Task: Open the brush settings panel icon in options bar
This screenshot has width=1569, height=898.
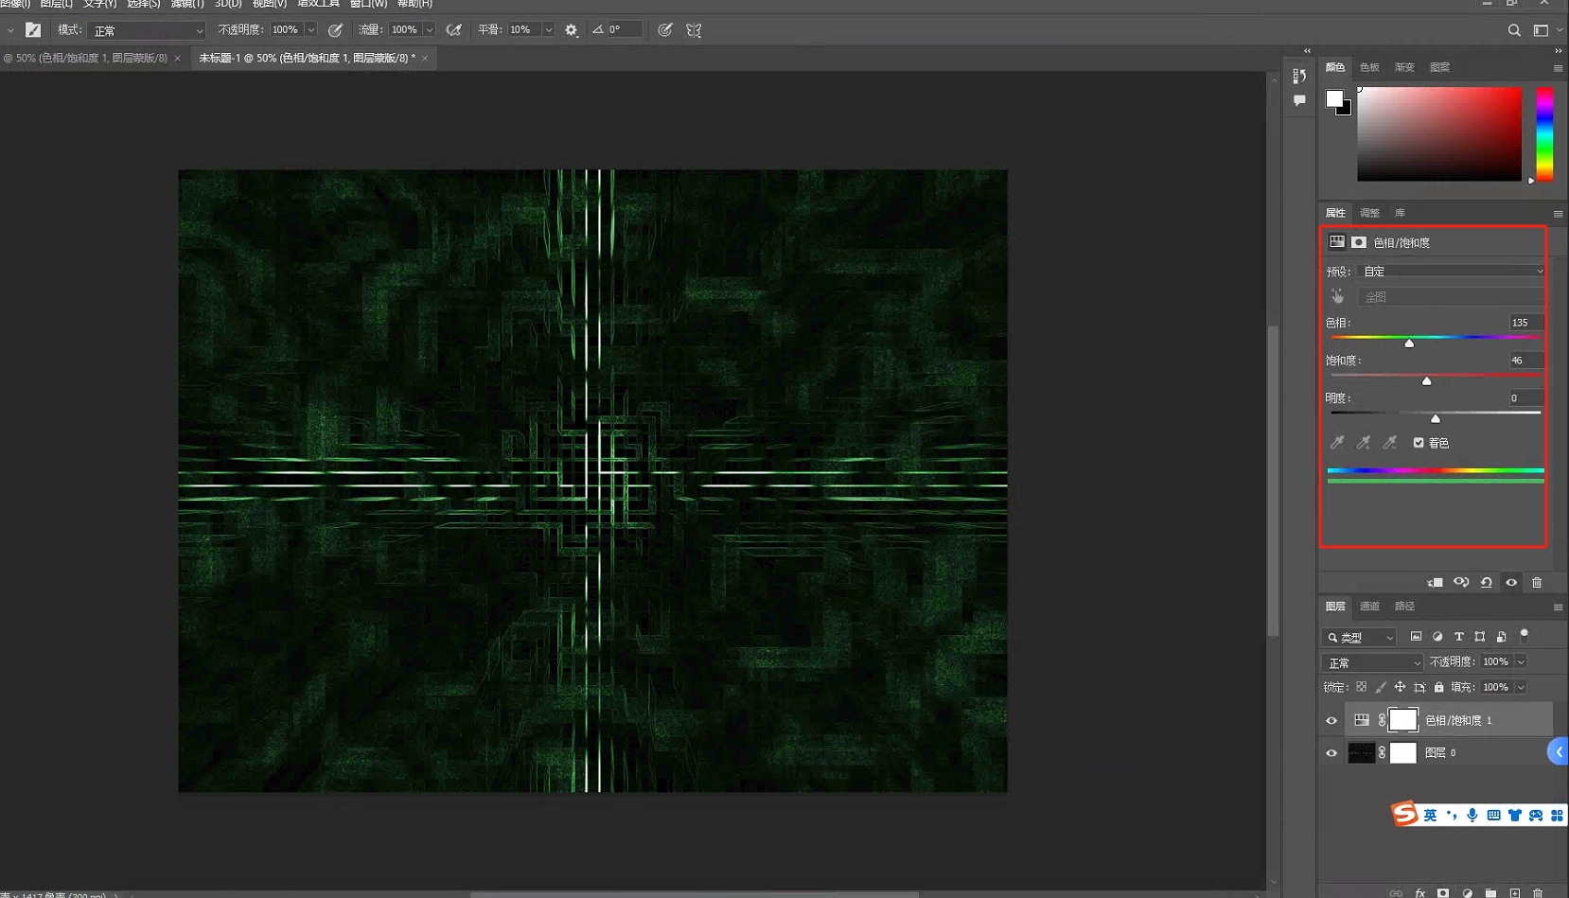Action: pos(33,30)
